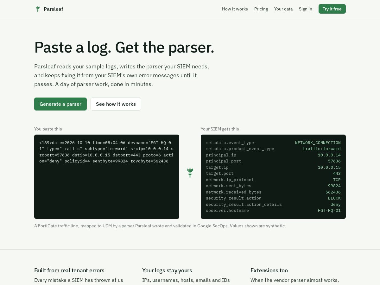Click the FortiGate traffic line caption

point(160,226)
